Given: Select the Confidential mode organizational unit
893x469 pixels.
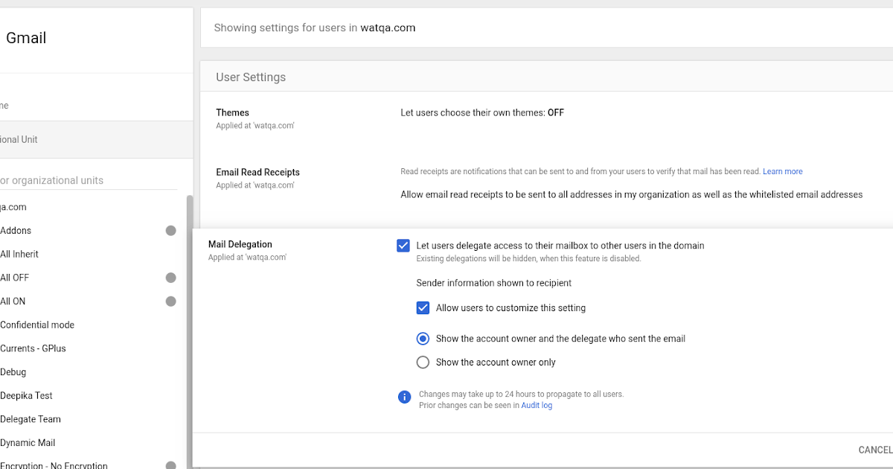Looking at the screenshot, I should 37,325.
